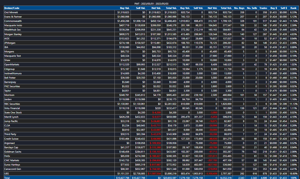Click the Total row label
The width and height of the screenshot is (300, 179).
point(7,178)
